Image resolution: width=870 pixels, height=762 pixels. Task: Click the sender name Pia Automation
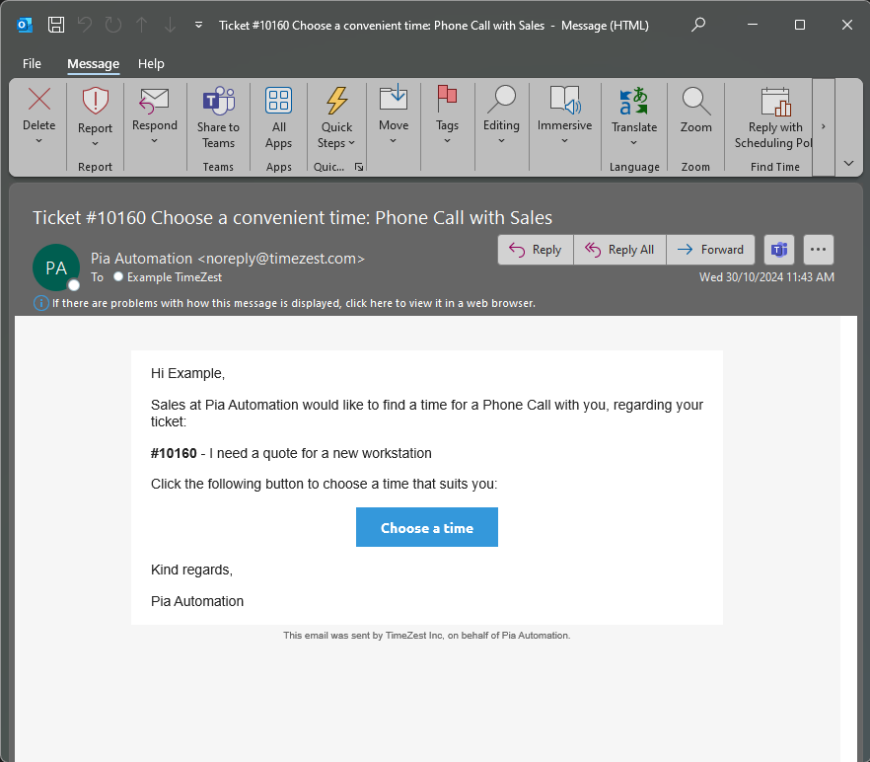point(141,259)
